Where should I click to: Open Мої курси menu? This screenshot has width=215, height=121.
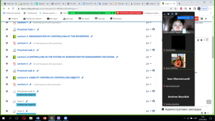52,19
